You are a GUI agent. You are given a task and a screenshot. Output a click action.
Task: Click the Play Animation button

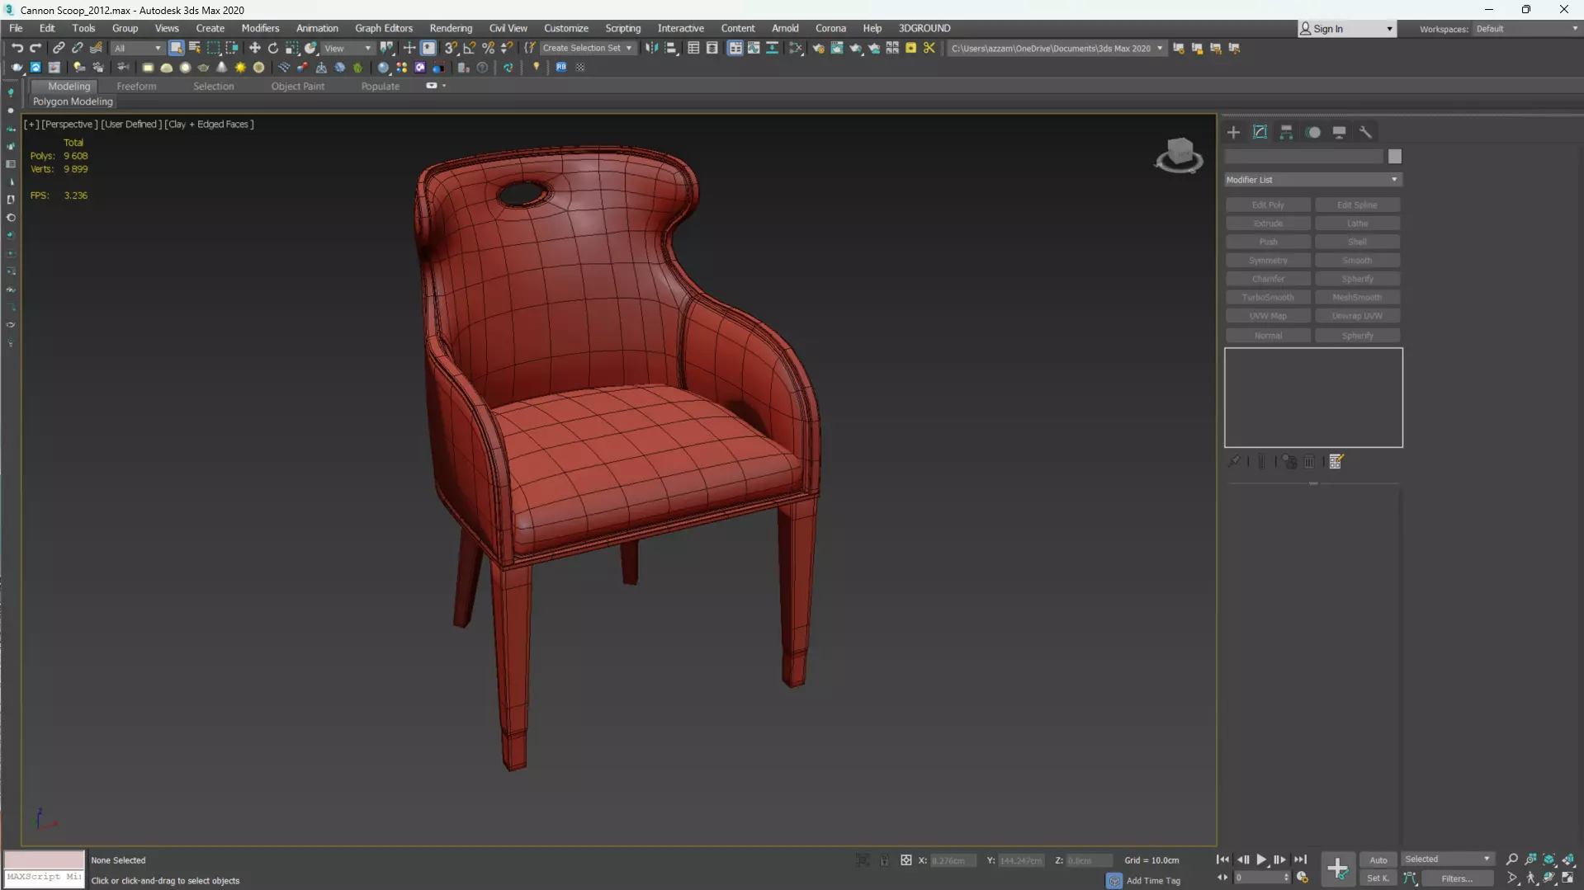click(1261, 859)
